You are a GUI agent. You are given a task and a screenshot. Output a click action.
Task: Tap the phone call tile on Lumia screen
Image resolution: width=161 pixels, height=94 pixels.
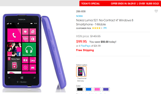pos(14,35)
